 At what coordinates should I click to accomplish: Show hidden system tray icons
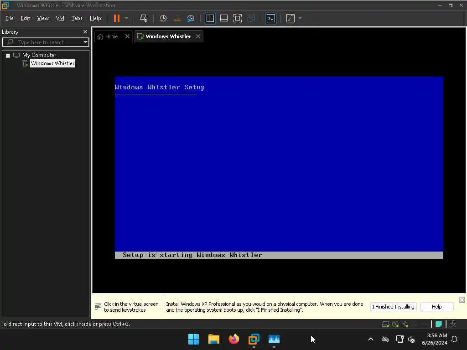coord(371,339)
